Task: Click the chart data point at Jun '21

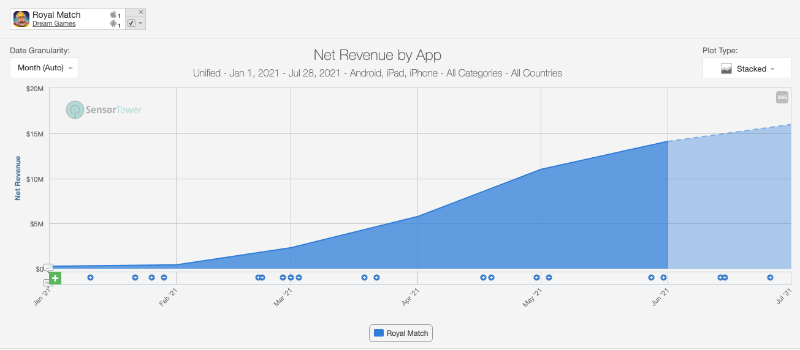Action: coord(668,141)
